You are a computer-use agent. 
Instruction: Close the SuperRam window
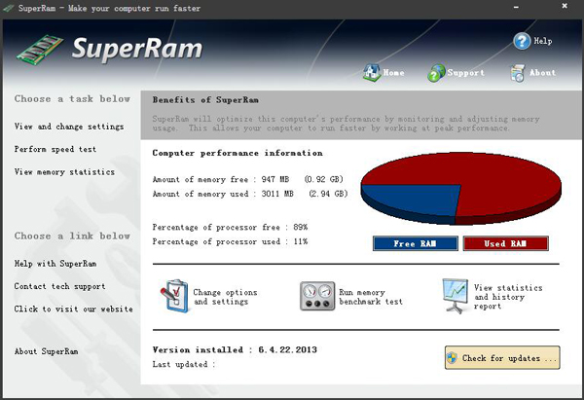click(x=565, y=6)
